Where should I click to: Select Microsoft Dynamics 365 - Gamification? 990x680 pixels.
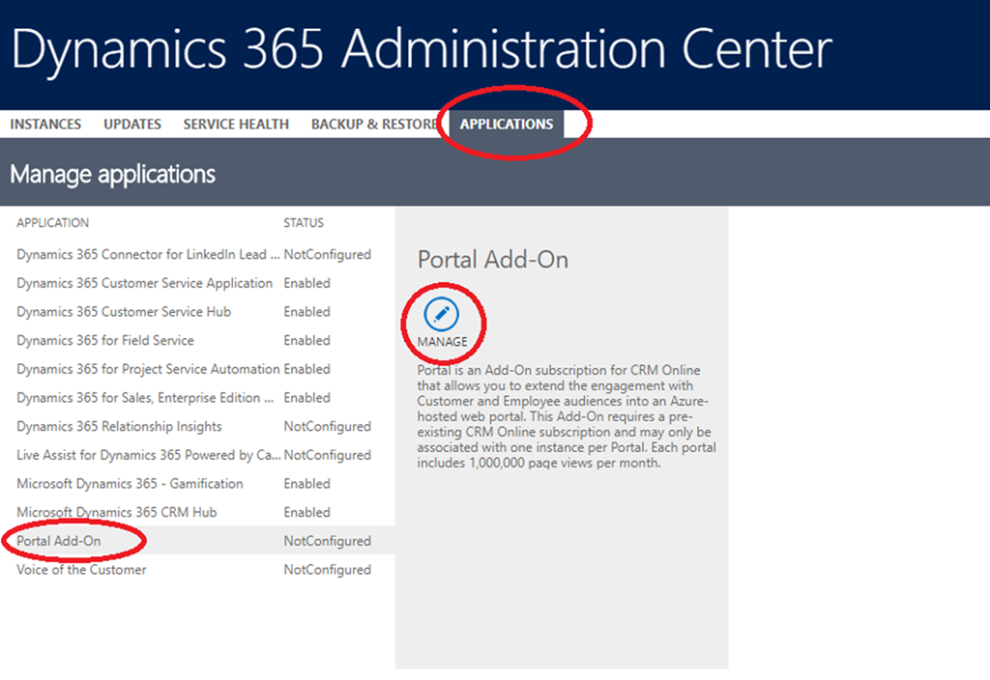[x=130, y=483]
